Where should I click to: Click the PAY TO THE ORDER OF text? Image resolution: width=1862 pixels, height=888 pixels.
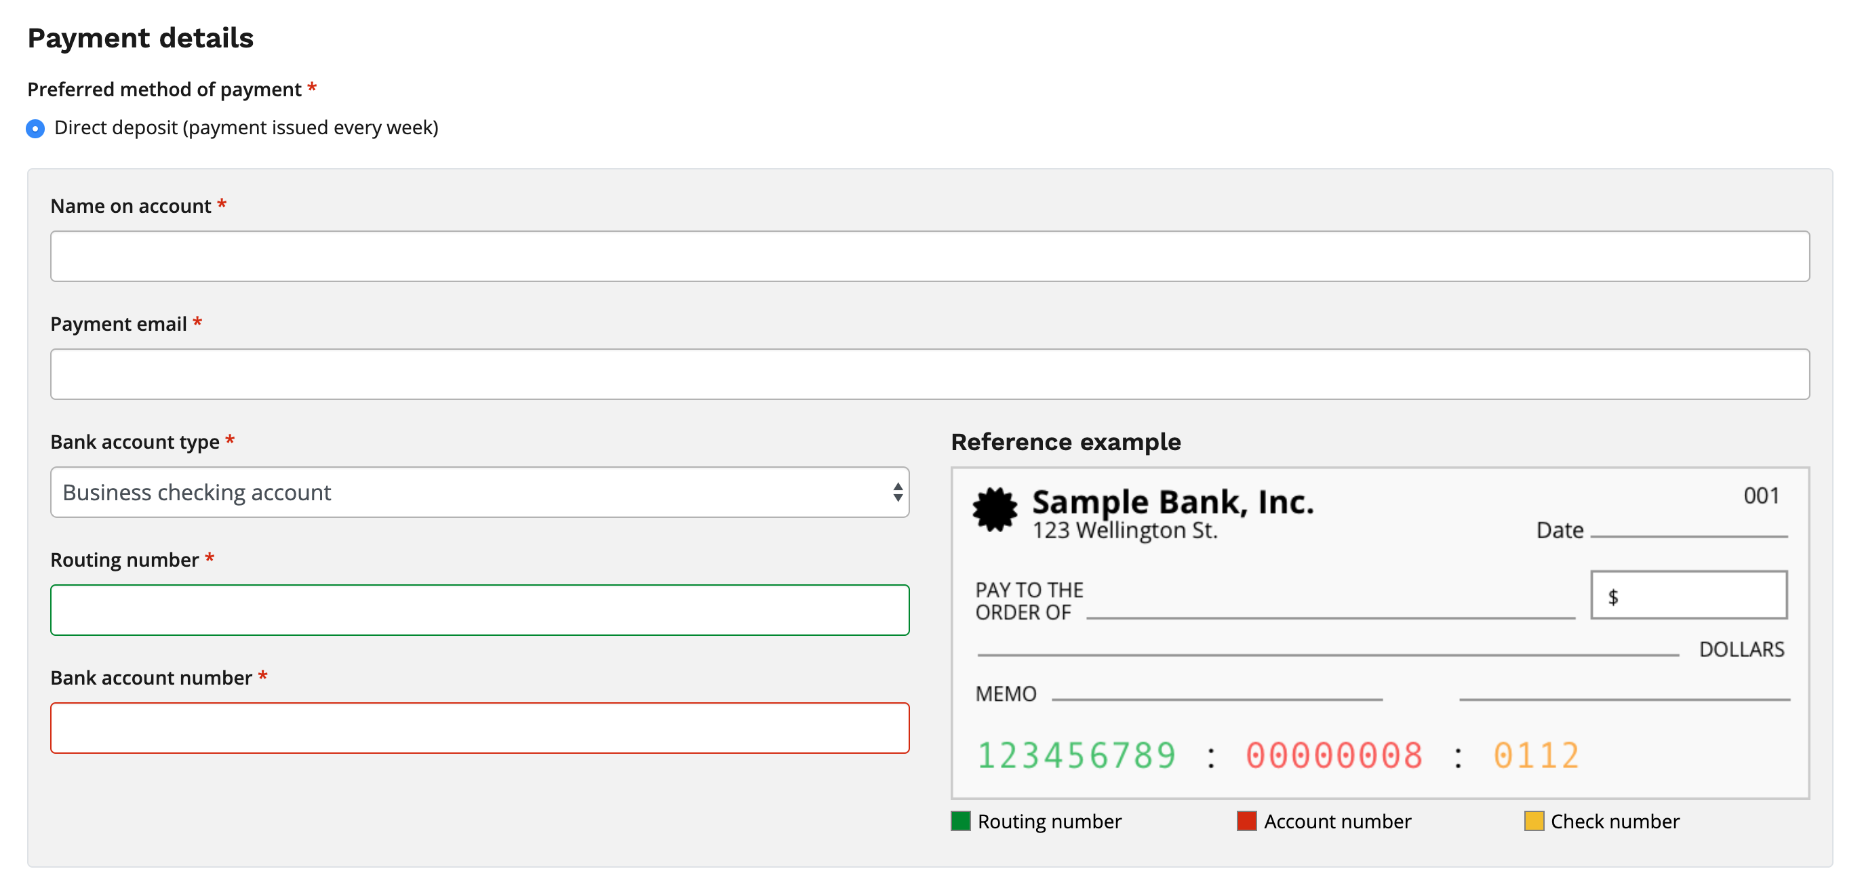pos(1029,601)
